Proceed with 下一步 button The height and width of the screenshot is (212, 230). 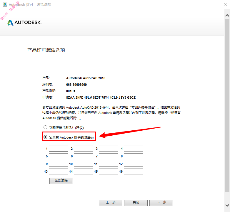click(161, 203)
